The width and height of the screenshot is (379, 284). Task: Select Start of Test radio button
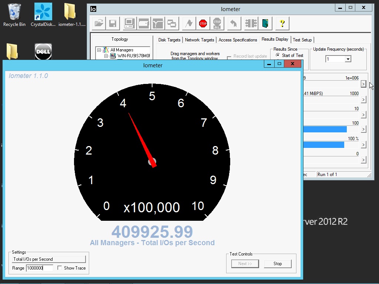[x=278, y=55]
